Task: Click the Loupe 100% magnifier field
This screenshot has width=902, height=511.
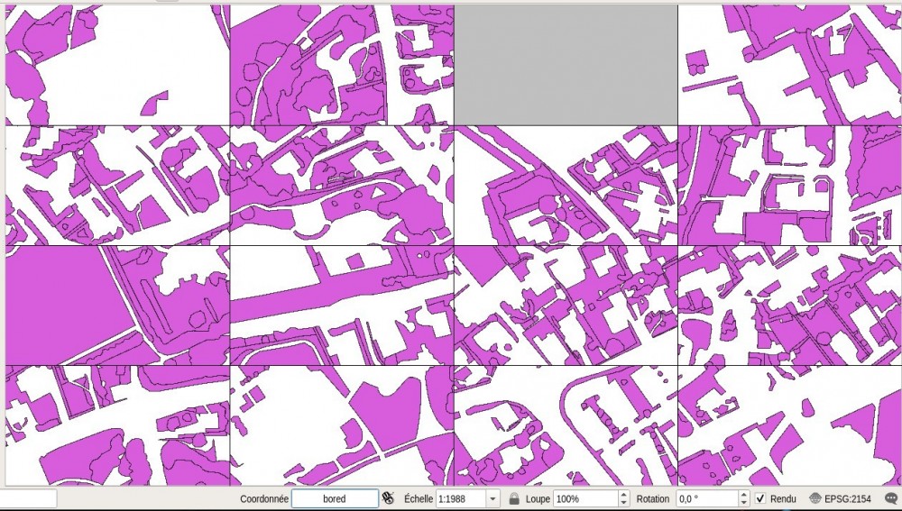Action: [584, 498]
